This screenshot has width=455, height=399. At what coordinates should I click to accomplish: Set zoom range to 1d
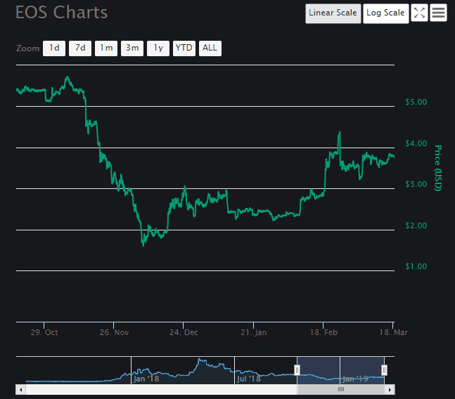click(x=54, y=48)
